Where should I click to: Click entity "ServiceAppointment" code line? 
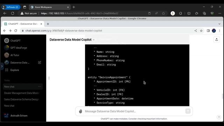pos(109,77)
